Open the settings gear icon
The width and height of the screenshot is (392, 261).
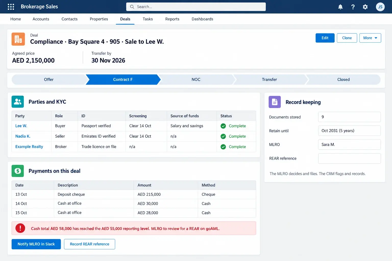coord(365,7)
